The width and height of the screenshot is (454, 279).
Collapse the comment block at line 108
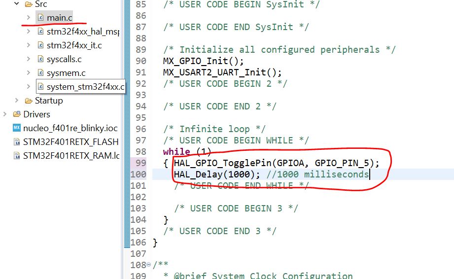pos(150,265)
